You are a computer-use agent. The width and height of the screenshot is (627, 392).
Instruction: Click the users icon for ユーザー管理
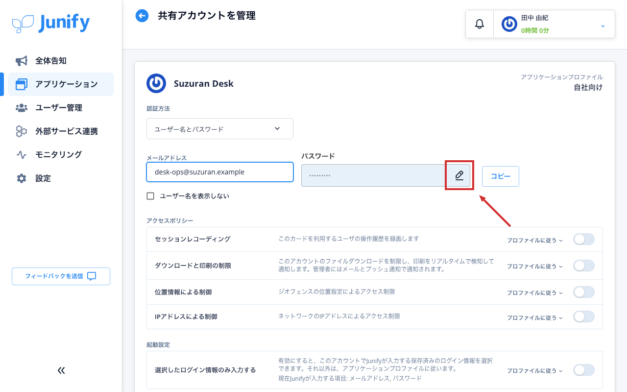[x=22, y=108]
